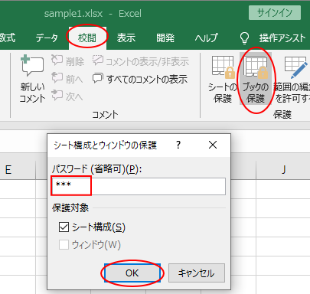
Task: Toggle the シート構成(S) checkbox
Action: tap(64, 227)
